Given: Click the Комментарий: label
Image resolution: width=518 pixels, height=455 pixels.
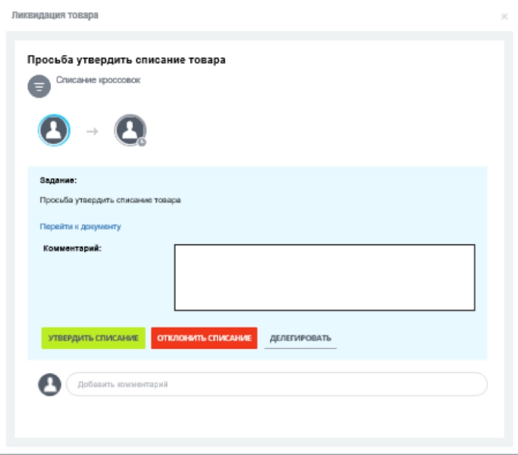Looking at the screenshot, I should click(72, 247).
